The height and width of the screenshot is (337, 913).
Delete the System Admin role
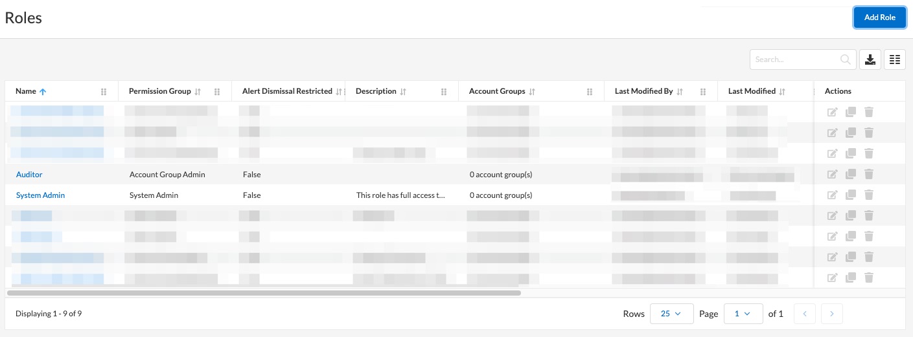coord(869,195)
